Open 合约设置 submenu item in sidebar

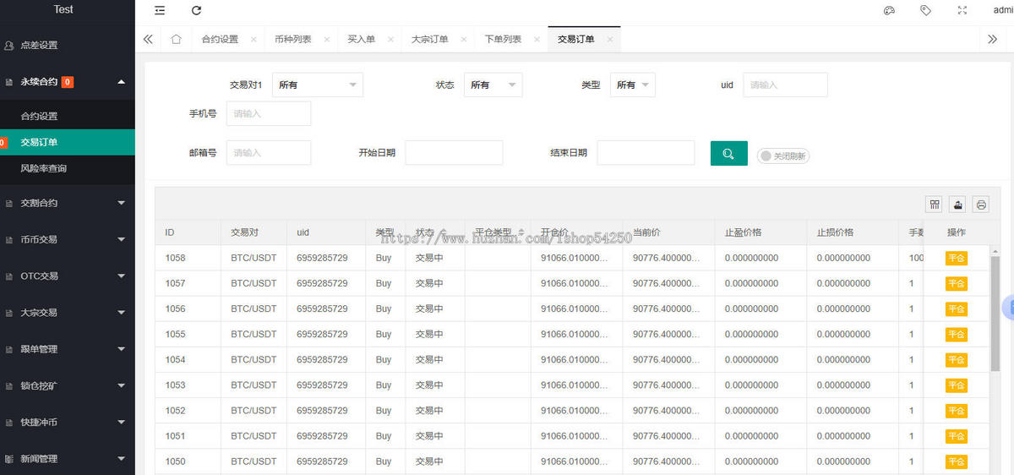(68, 116)
